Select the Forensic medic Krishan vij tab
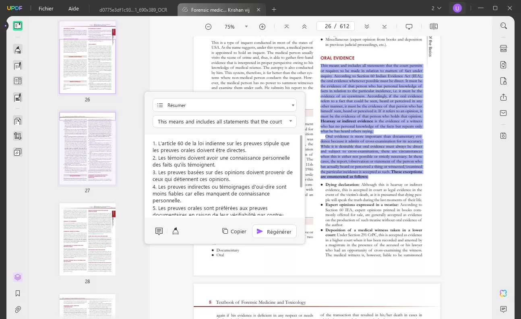 (x=219, y=10)
